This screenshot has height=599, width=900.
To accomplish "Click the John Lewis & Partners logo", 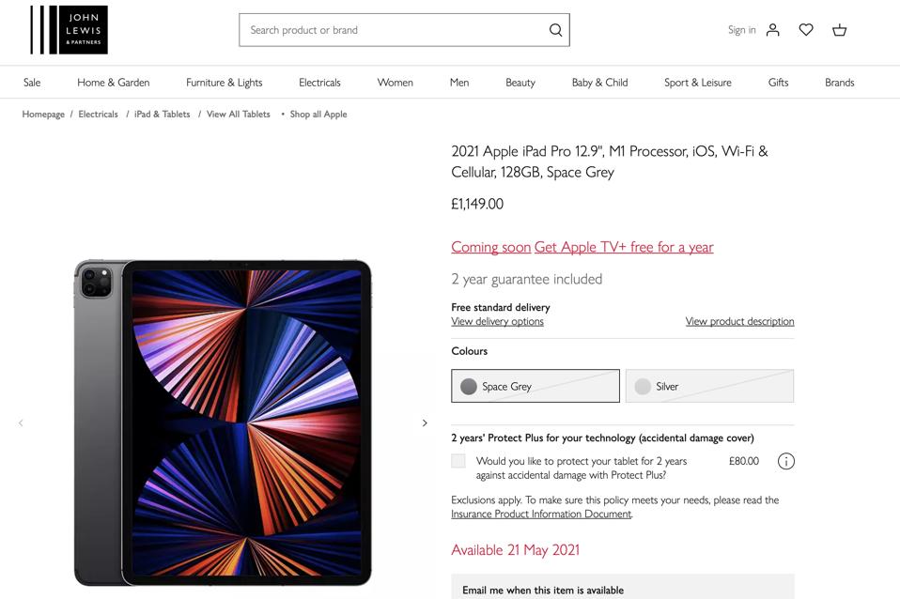I will click(x=69, y=30).
